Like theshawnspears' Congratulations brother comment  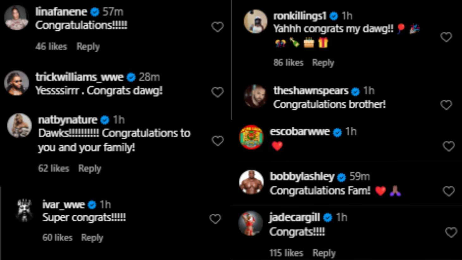tap(446, 105)
